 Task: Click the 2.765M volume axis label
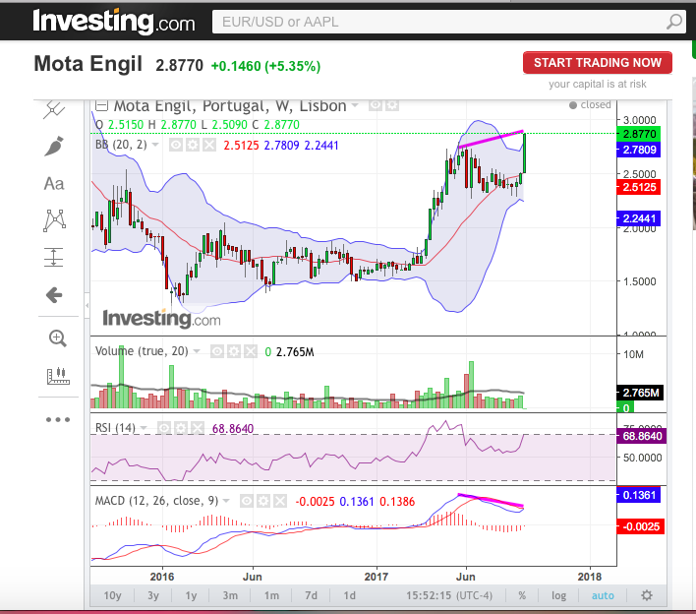point(641,393)
